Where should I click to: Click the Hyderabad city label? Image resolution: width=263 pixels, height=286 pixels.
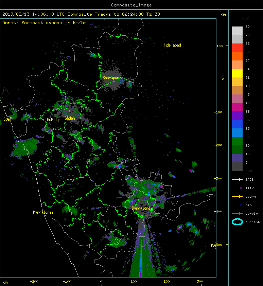(172, 45)
